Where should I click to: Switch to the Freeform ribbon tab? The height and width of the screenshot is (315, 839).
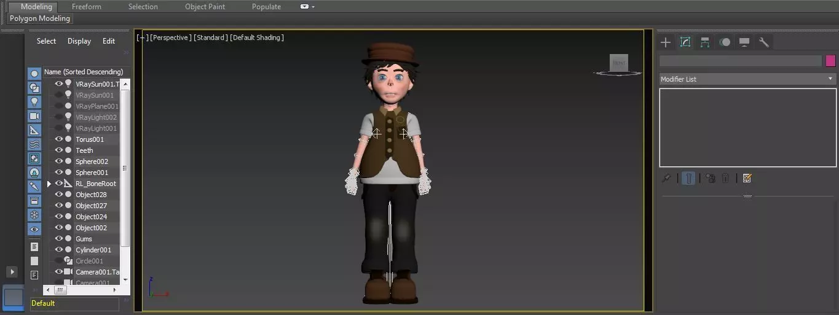[87, 7]
